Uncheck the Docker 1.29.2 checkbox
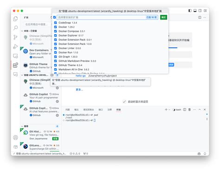 (x=55, y=27)
